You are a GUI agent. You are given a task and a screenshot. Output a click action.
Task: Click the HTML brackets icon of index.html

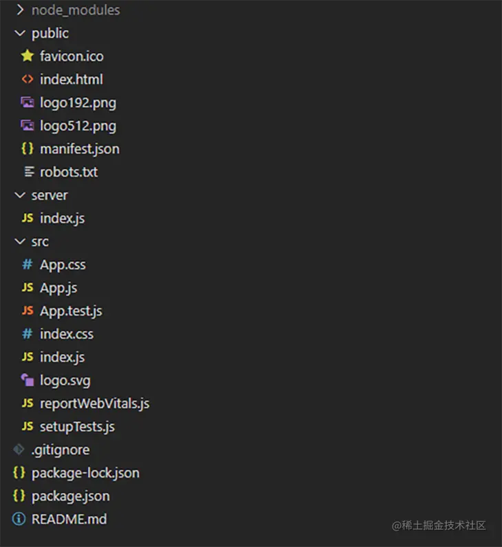tap(28, 79)
